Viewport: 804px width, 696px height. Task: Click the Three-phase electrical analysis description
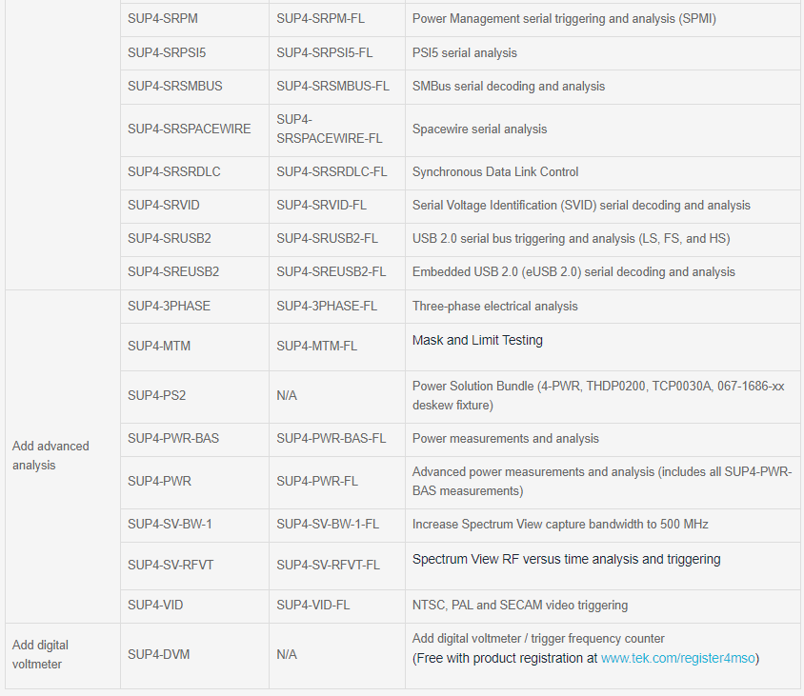494,306
